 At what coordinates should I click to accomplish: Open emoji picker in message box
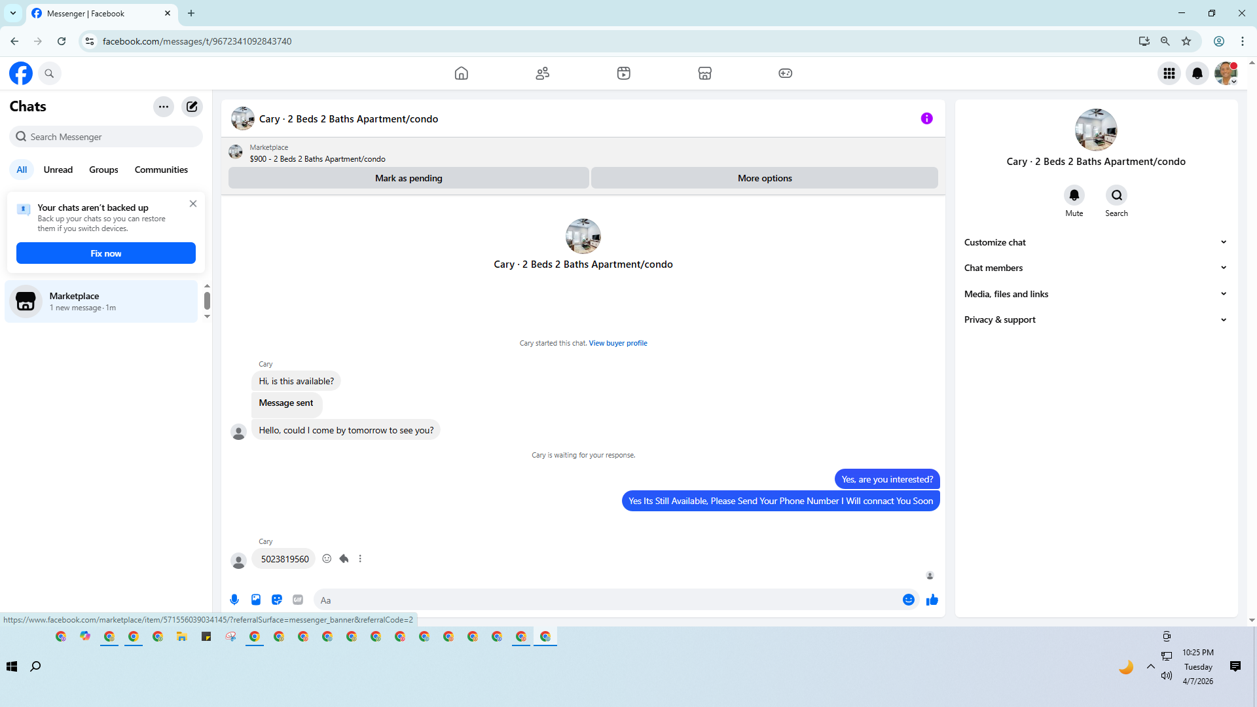click(909, 600)
